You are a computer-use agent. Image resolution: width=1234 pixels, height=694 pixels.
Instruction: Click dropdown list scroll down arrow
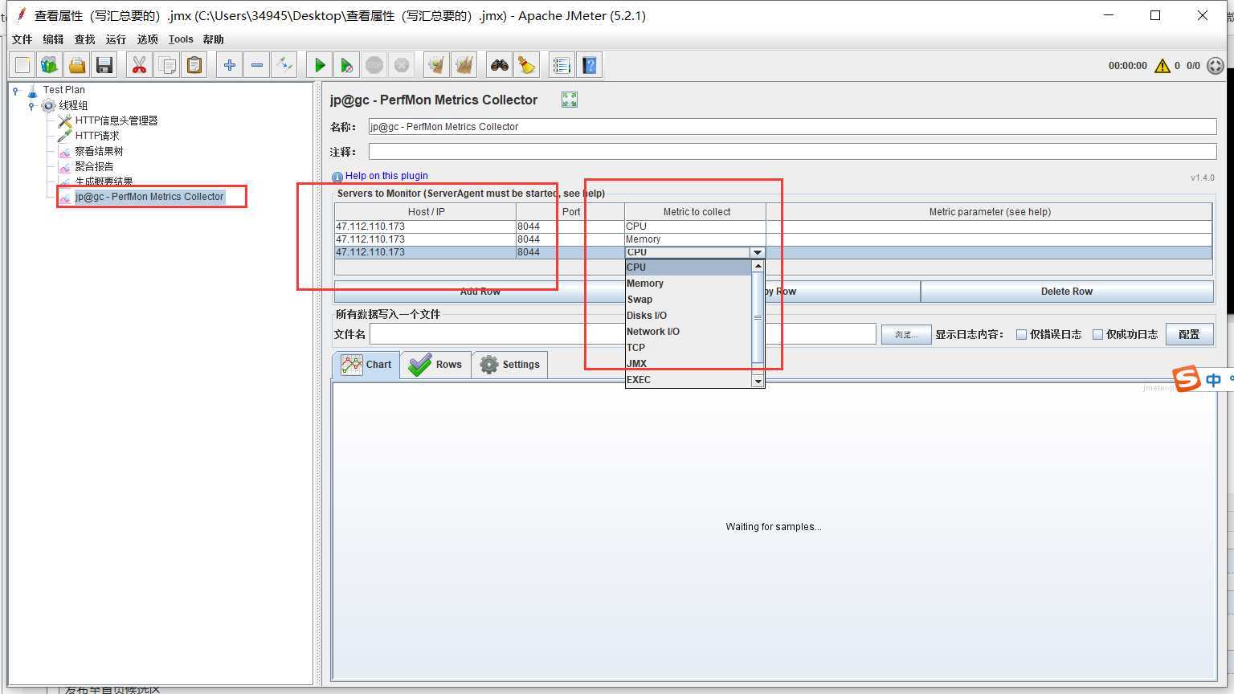point(758,381)
